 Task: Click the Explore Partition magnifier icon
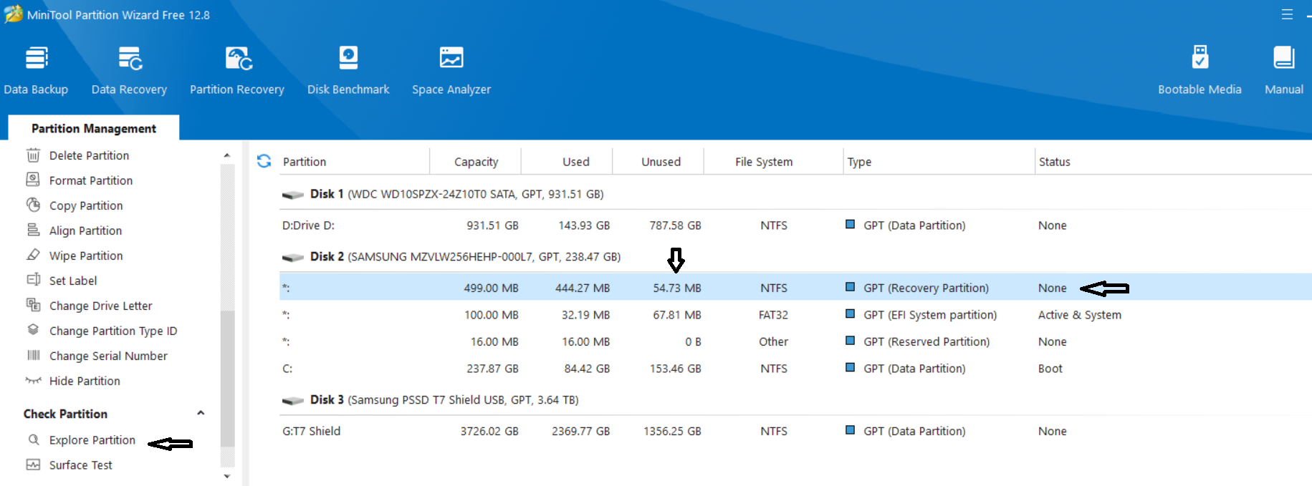[x=33, y=439]
